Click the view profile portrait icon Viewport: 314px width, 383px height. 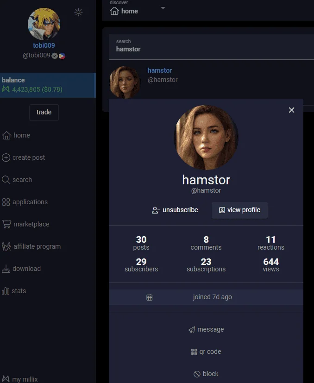tap(222, 210)
